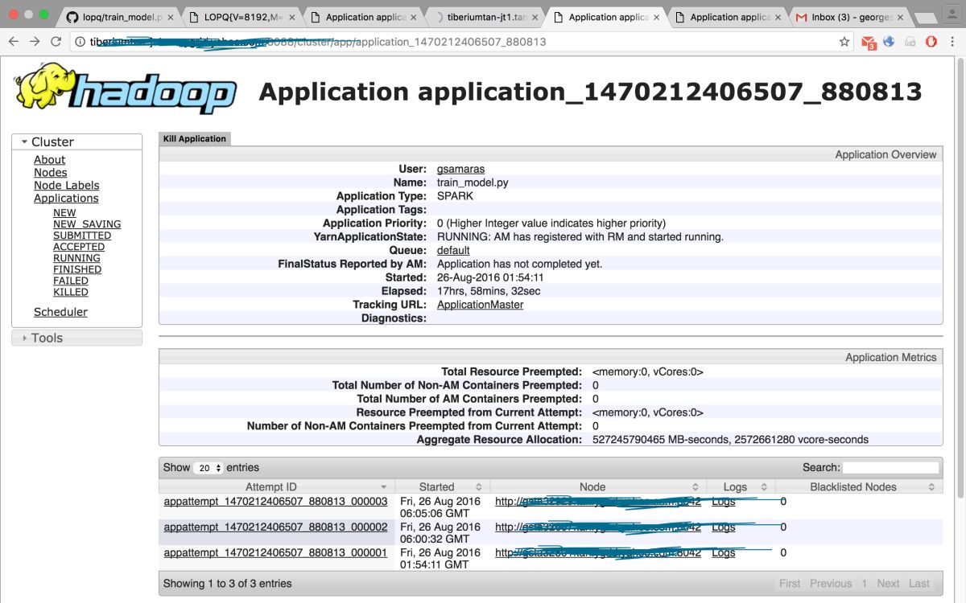966x603 pixels.
Task: Open the Node Labels link
Action: (x=67, y=186)
